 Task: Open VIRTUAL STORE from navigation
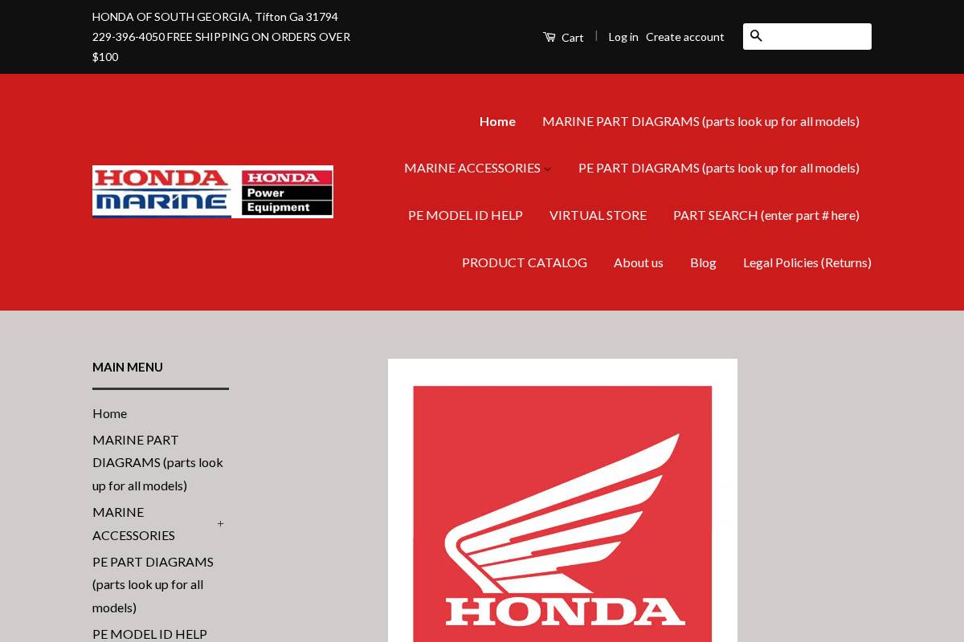[x=598, y=215]
